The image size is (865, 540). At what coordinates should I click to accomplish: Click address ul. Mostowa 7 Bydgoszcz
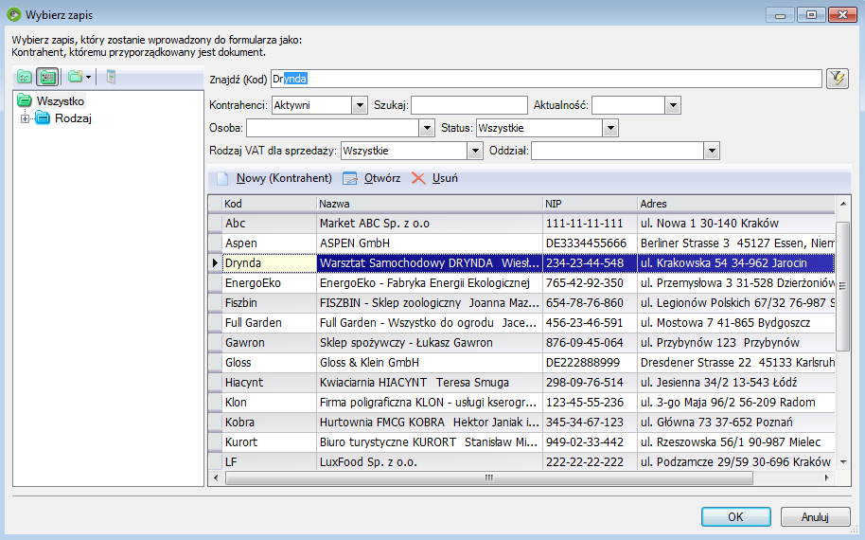pyautogui.click(x=736, y=322)
